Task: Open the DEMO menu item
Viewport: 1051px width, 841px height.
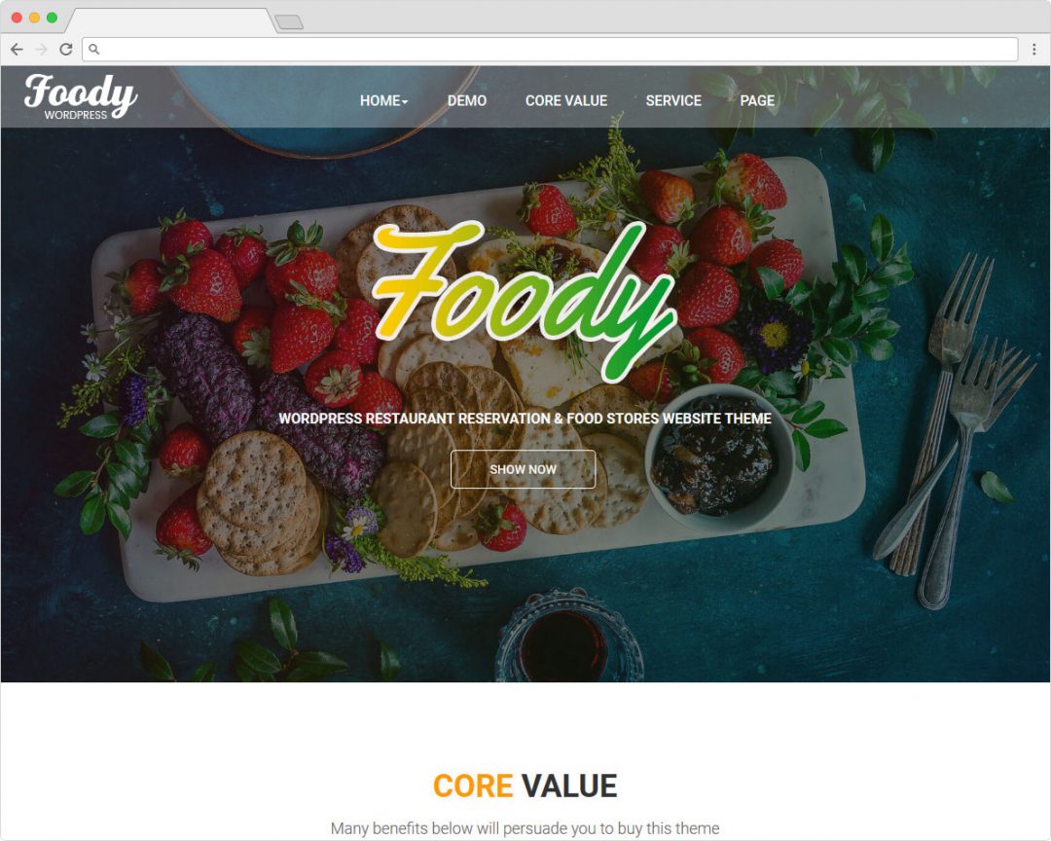Action: tap(466, 100)
